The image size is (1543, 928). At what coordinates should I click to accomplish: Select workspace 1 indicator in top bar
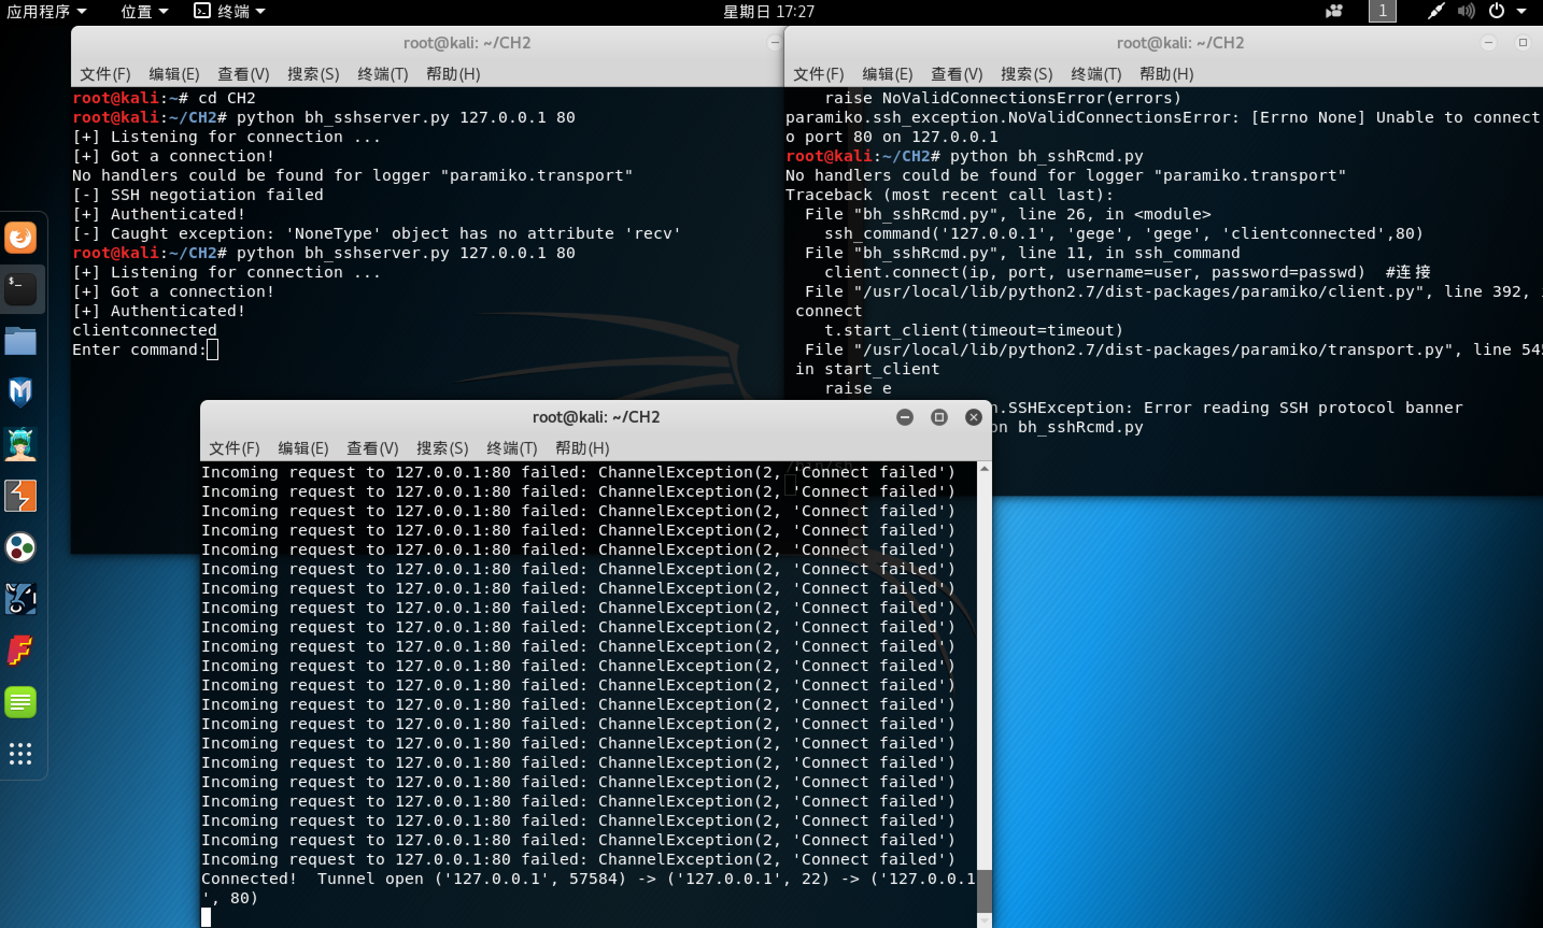(x=1382, y=11)
